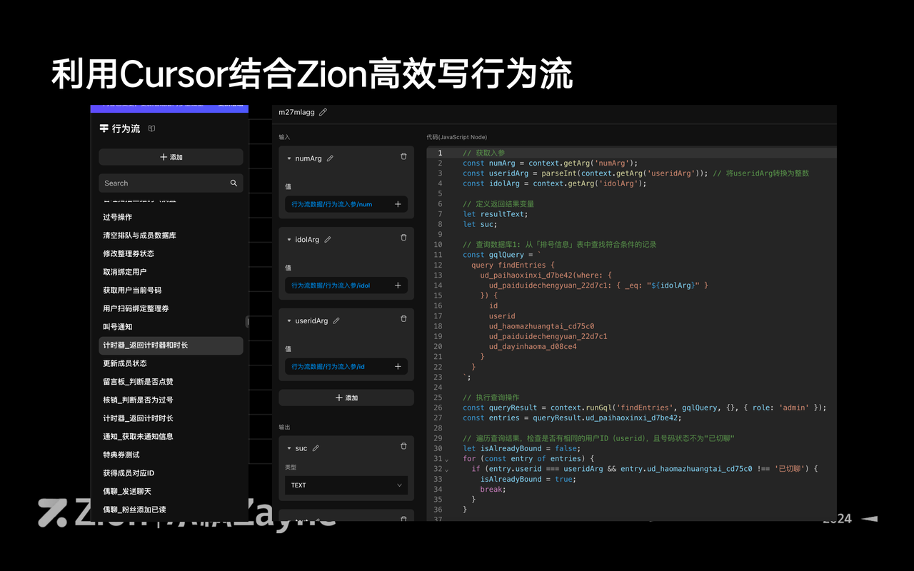Screen dimensions: 914x571
Task: Click the 获取入参 comment on code line 1
Action: pos(483,153)
